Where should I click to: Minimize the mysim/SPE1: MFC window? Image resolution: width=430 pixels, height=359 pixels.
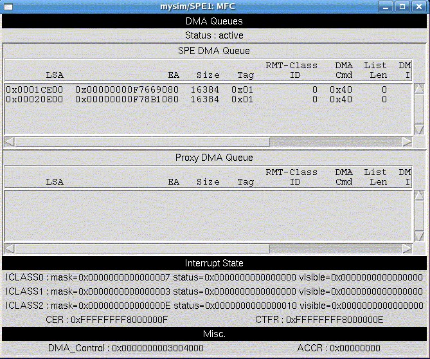click(x=385, y=6)
